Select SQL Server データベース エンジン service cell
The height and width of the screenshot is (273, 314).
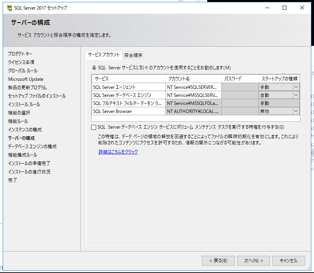click(x=129, y=95)
